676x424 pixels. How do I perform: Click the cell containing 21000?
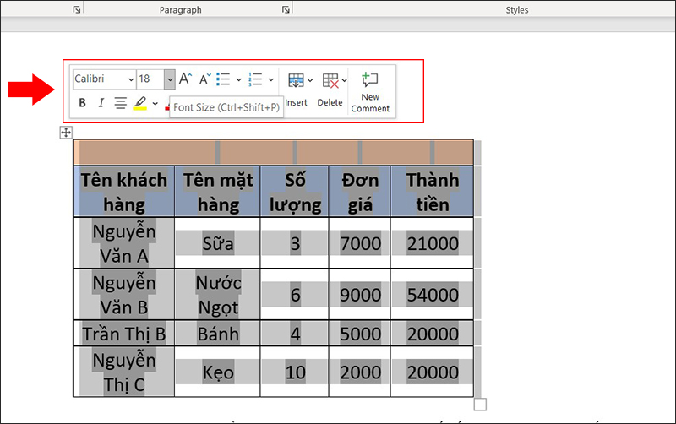(x=433, y=243)
